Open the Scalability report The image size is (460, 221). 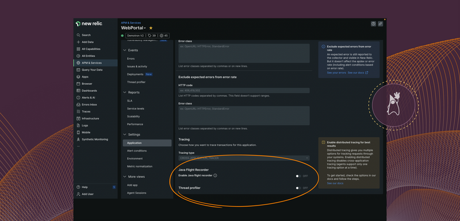[133, 117]
